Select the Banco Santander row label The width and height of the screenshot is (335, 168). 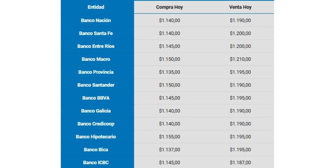click(96, 85)
